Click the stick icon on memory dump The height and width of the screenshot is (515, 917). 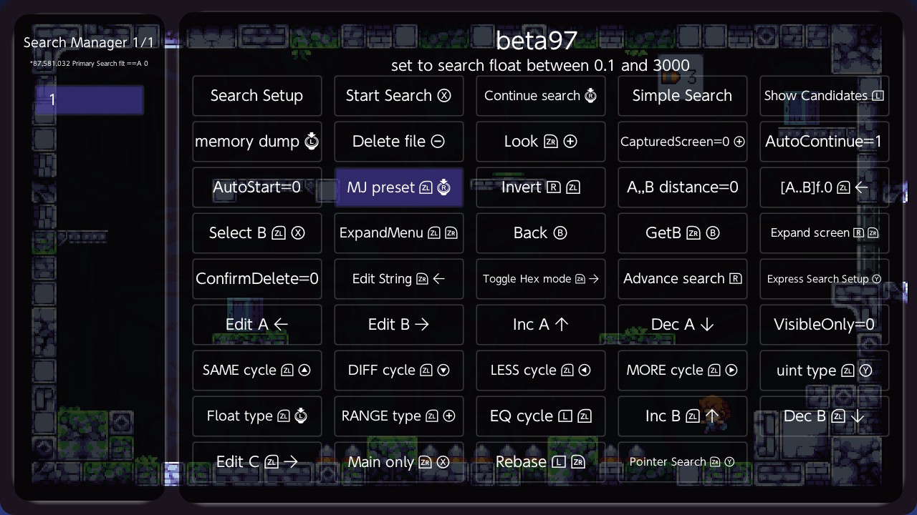(x=311, y=142)
